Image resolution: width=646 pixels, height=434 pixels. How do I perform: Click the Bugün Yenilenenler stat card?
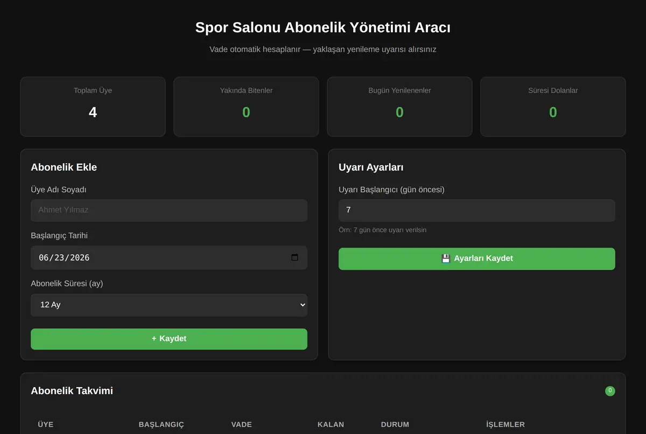click(399, 107)
